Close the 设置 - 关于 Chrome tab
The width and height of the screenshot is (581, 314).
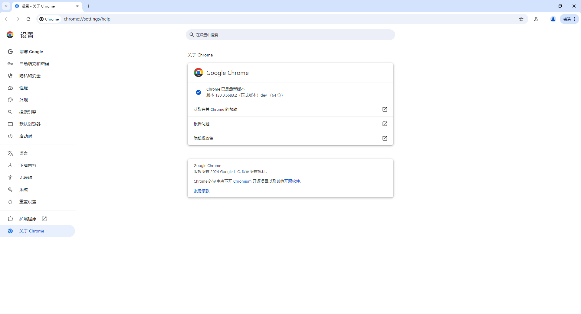pos(77,6)
